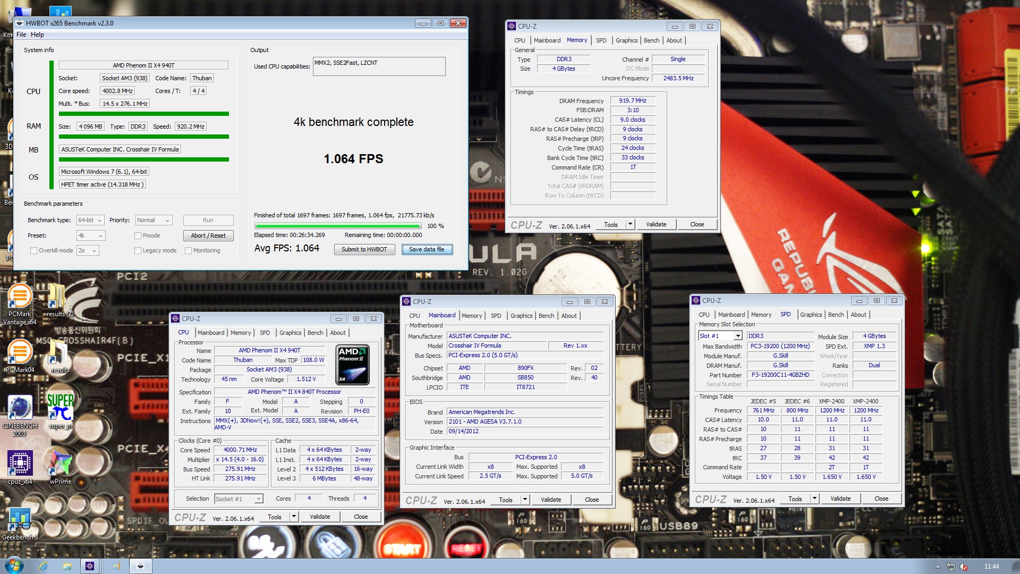The height and width of the screenshot is (574, 1020).
Task: Switch to HWBOT x265 taskbar item
Action: click(140, 566)
